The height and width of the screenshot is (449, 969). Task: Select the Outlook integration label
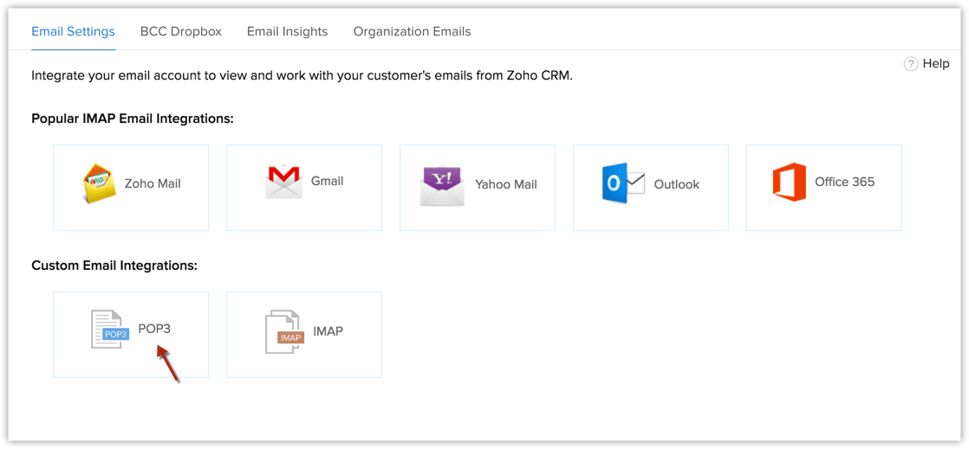click(677, 184)
